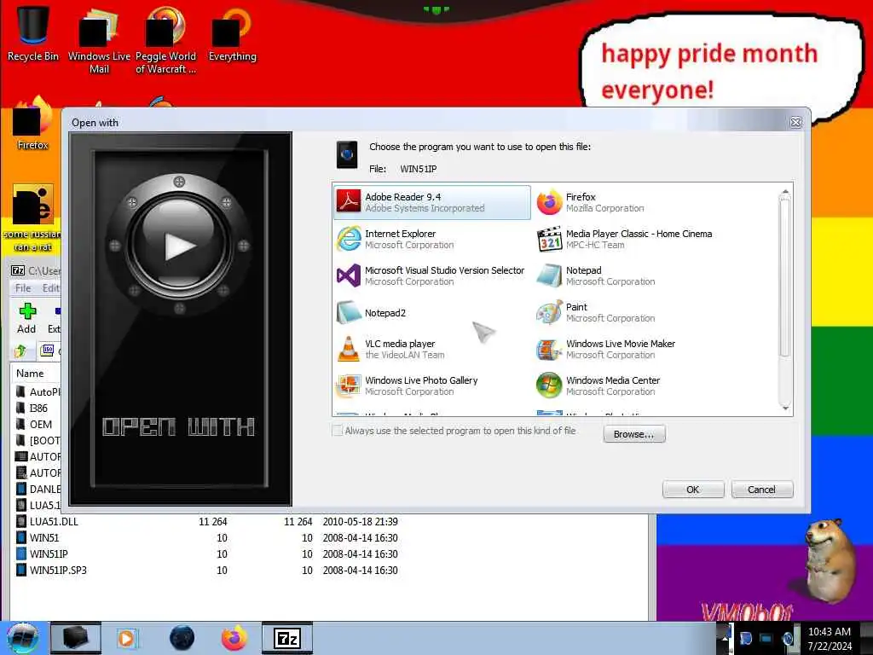Open the Edit menu in 7-Zip
The image size is (873, 655).
pyautogui.click(x=50, y=288)
